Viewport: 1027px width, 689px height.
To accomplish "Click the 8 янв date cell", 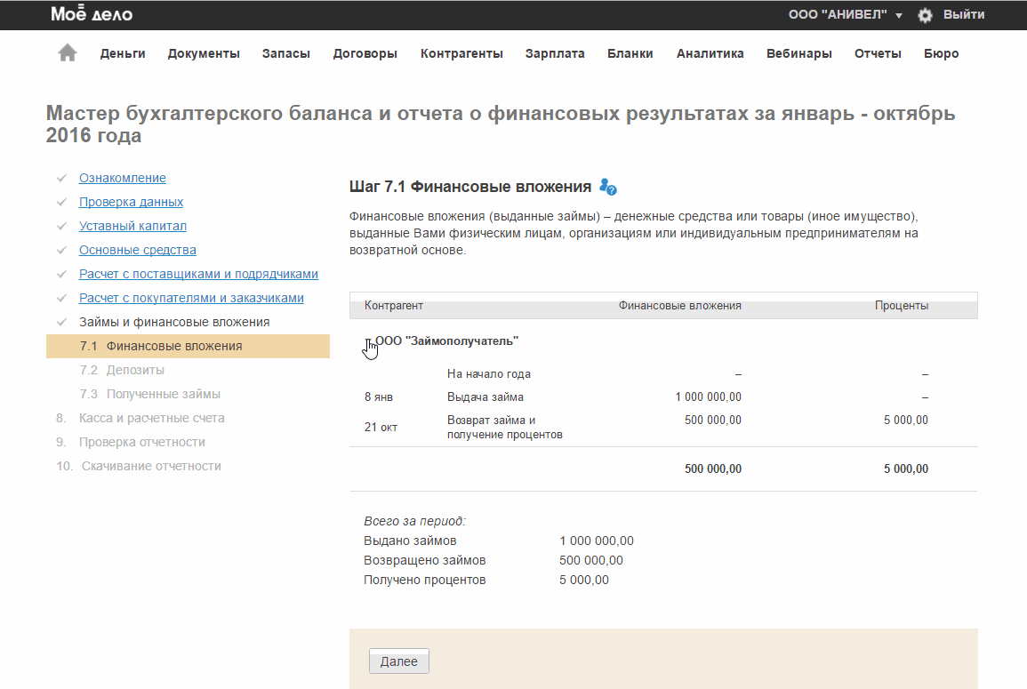I will coord(379,397).
